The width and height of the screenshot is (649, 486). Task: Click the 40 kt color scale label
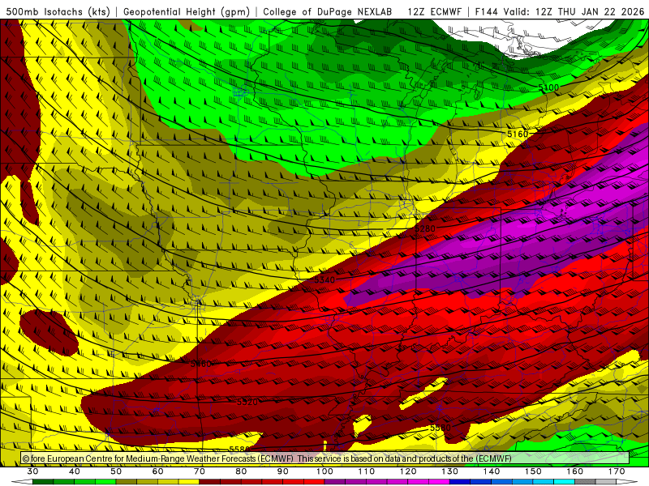tap(75, 471)
